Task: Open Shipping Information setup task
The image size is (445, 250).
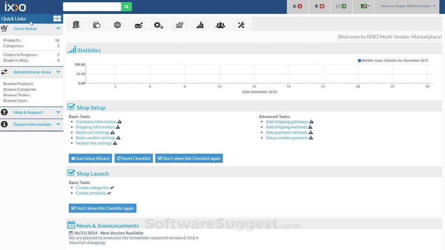Action: [x=95, y=127]
